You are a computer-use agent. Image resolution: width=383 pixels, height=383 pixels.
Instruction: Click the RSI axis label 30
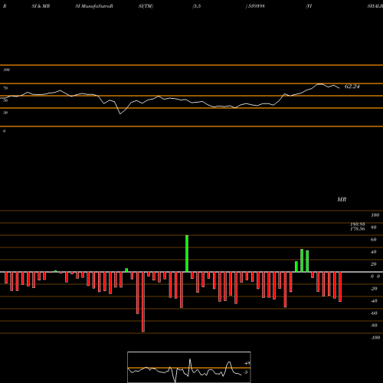point(5,113)
